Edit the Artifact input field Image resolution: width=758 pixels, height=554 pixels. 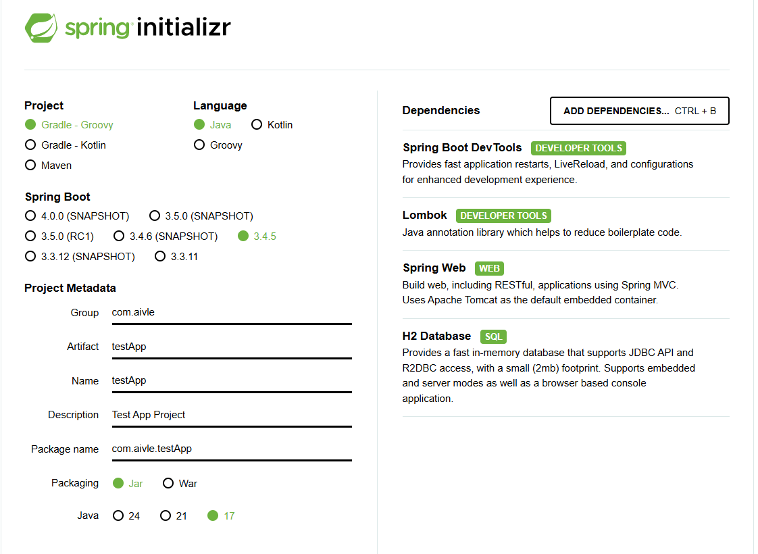232,347
